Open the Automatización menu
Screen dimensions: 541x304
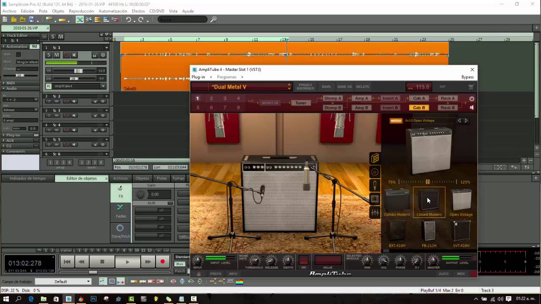112,11
